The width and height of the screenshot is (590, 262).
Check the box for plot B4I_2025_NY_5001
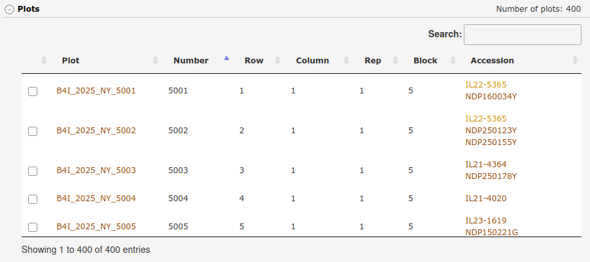click(x=33, y=91)
